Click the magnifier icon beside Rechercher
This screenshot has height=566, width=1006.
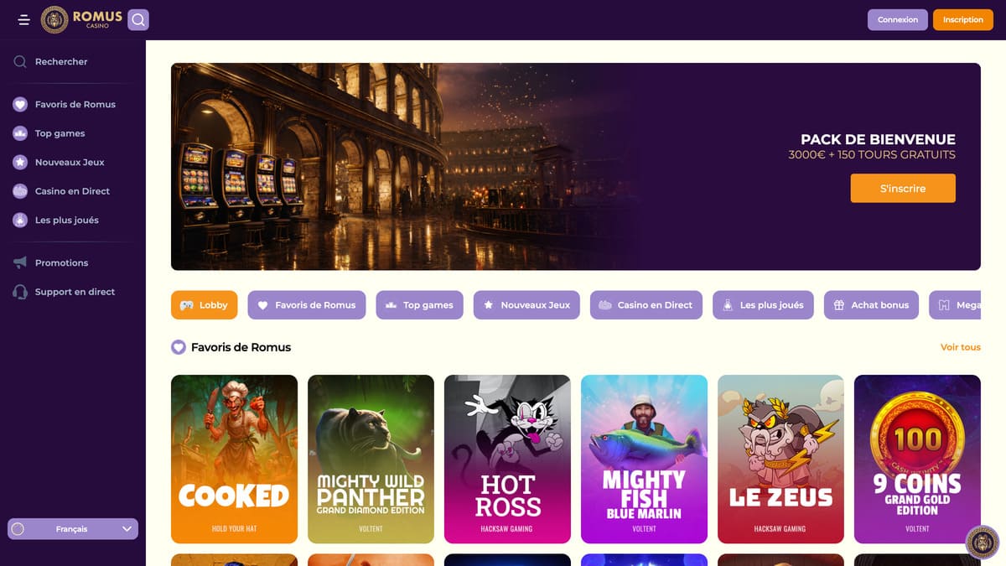pos(20,61)
